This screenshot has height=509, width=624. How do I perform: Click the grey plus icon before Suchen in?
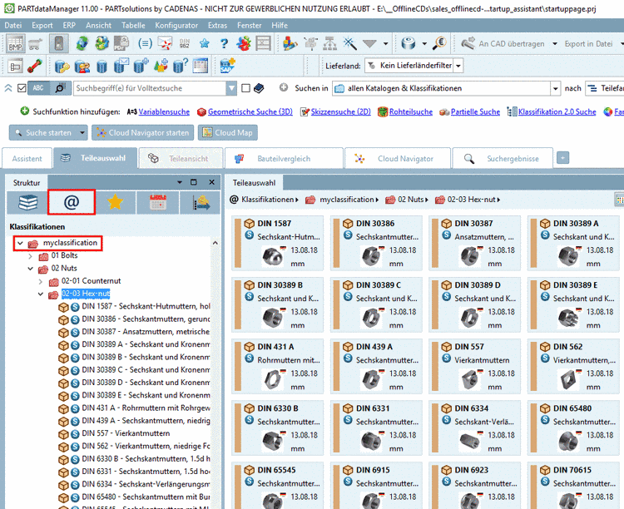click(x=284, y=87)
